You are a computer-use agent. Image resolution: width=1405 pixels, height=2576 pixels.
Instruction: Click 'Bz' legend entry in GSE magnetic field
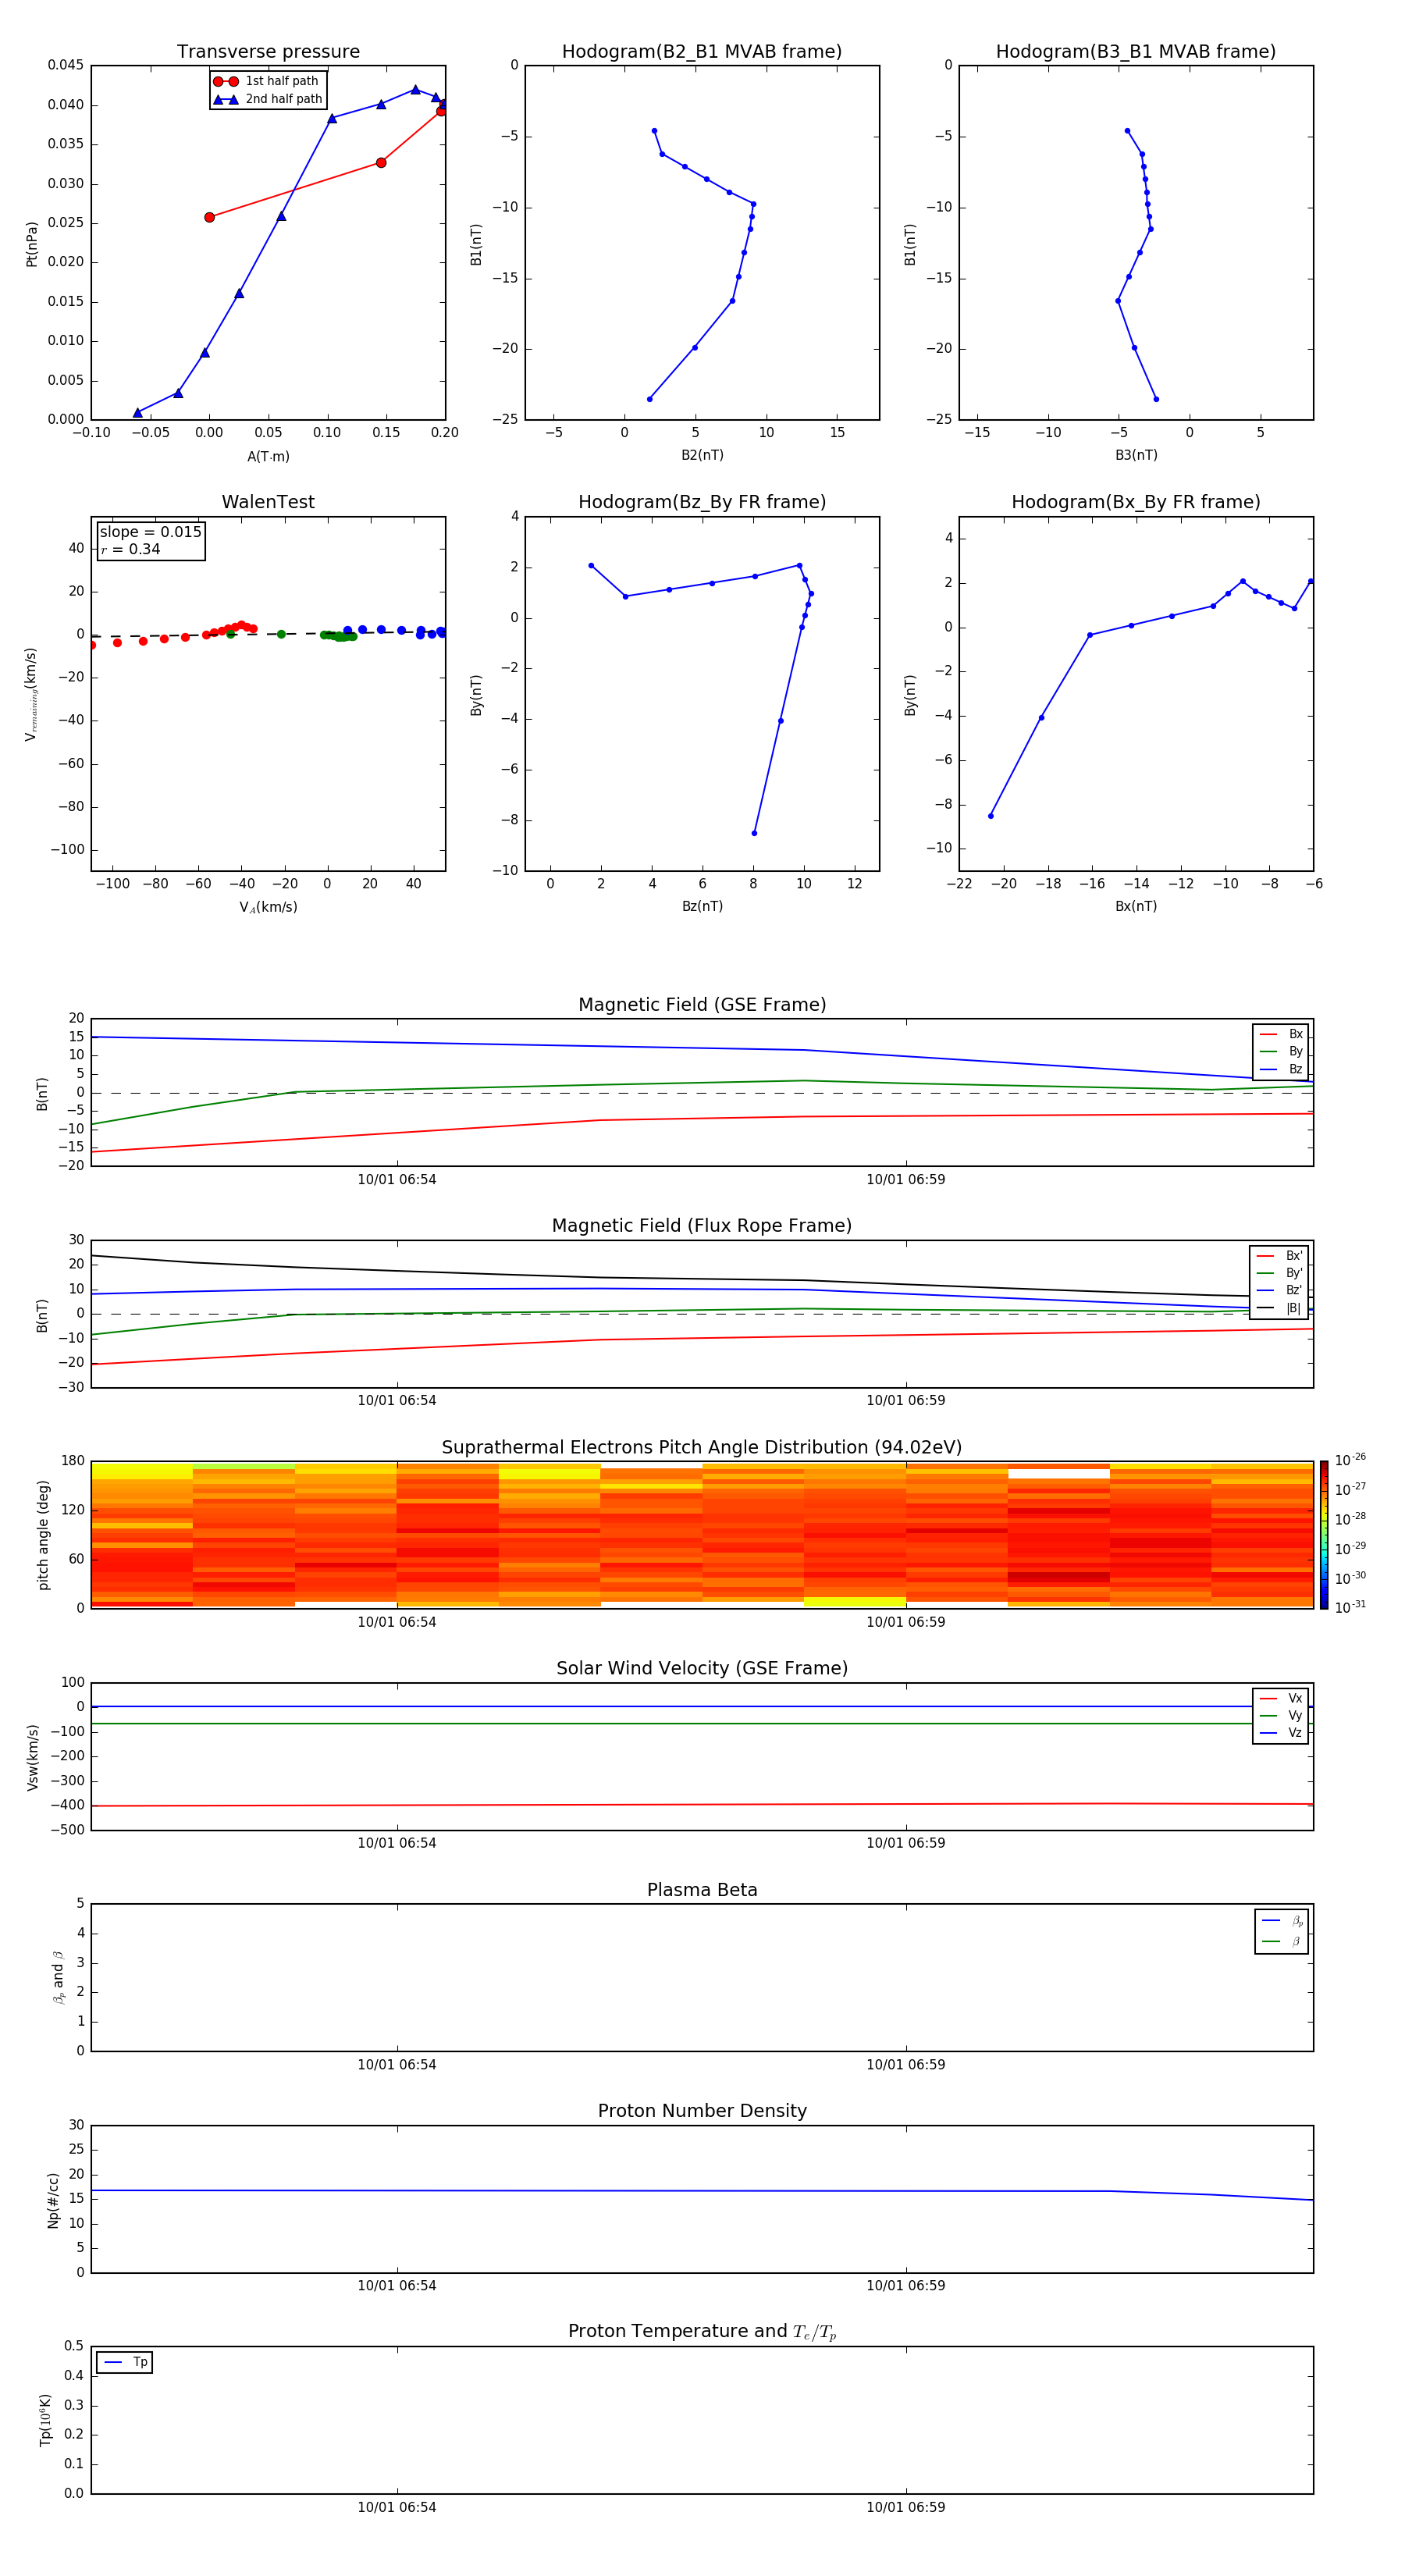click(x=1281, y=1070)
